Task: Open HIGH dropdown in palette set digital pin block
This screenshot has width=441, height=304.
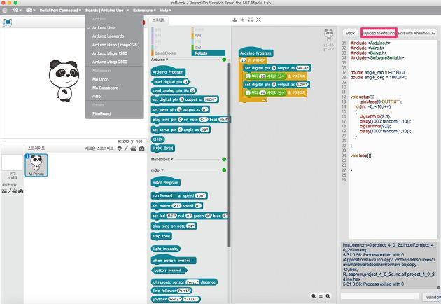Action: [x=211, y=99]
